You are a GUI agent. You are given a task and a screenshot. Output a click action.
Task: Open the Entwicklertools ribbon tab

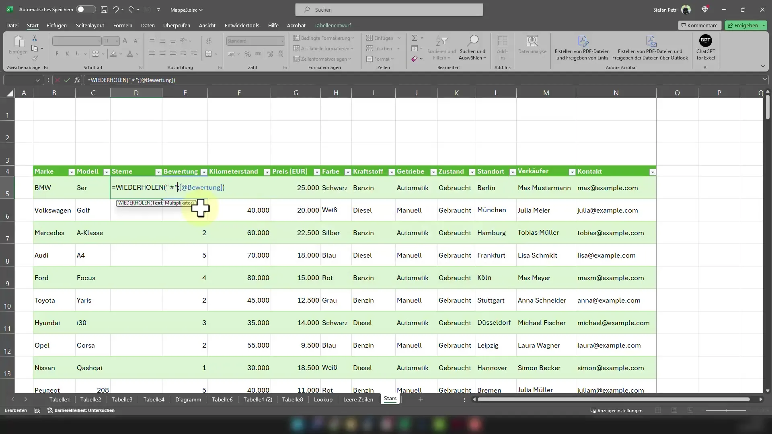[241, 25]
